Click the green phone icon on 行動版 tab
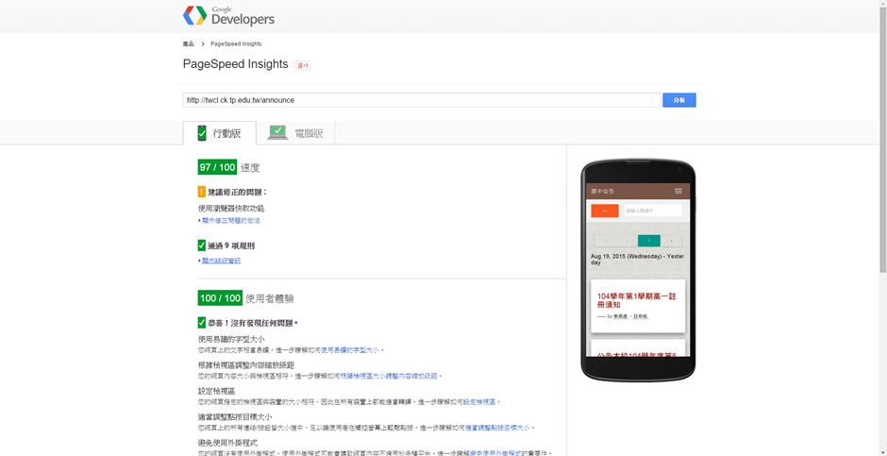The width and height of the screenshot is (887, 456). pyautogui.click(x=202, y=133)
